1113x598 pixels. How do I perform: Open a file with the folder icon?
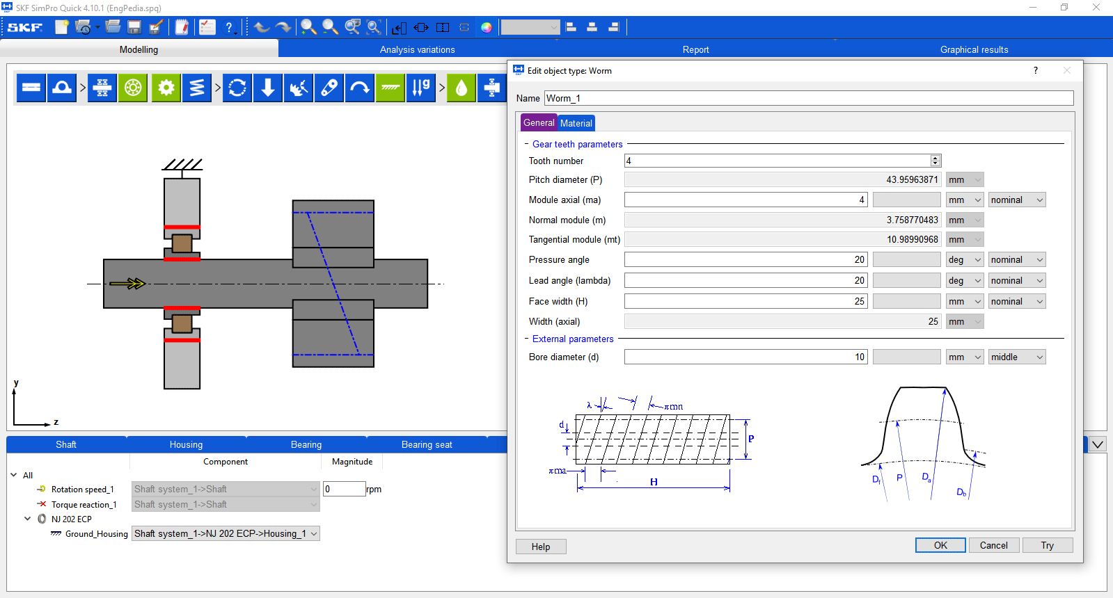click(113, 27)
